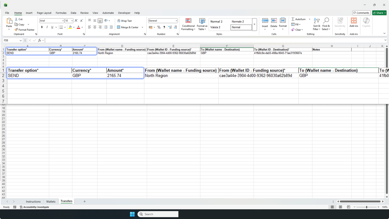
Task: Add a new sheet with plus button
Action: 84,201
